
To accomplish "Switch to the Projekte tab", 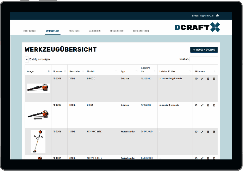I will tap(74, 31).
